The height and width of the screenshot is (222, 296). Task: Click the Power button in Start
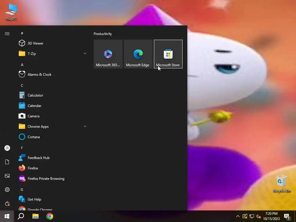(x=7, y=203)
